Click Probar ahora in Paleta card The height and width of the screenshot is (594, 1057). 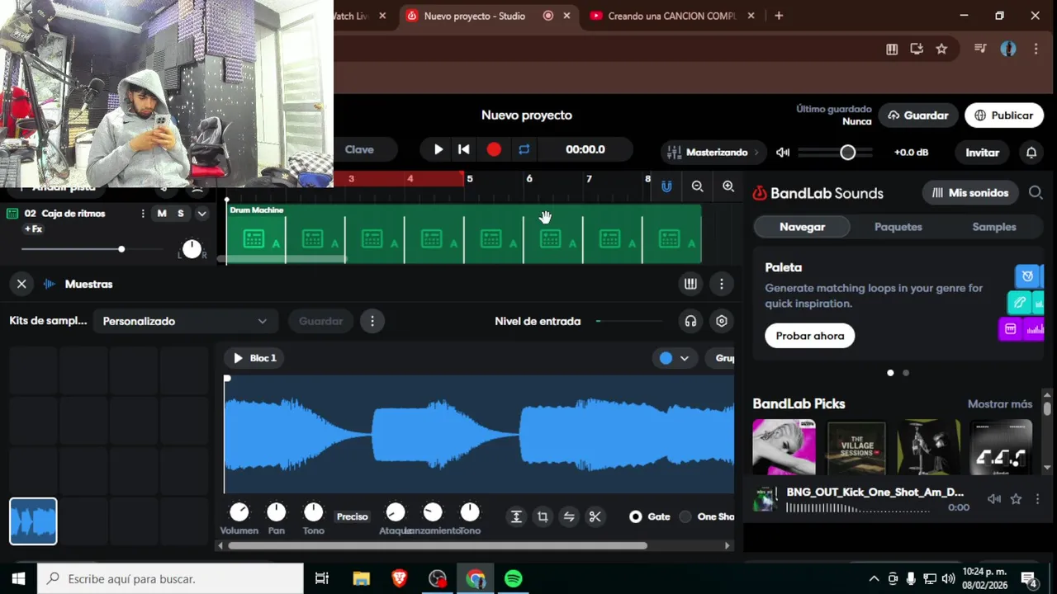click(810, 336)
